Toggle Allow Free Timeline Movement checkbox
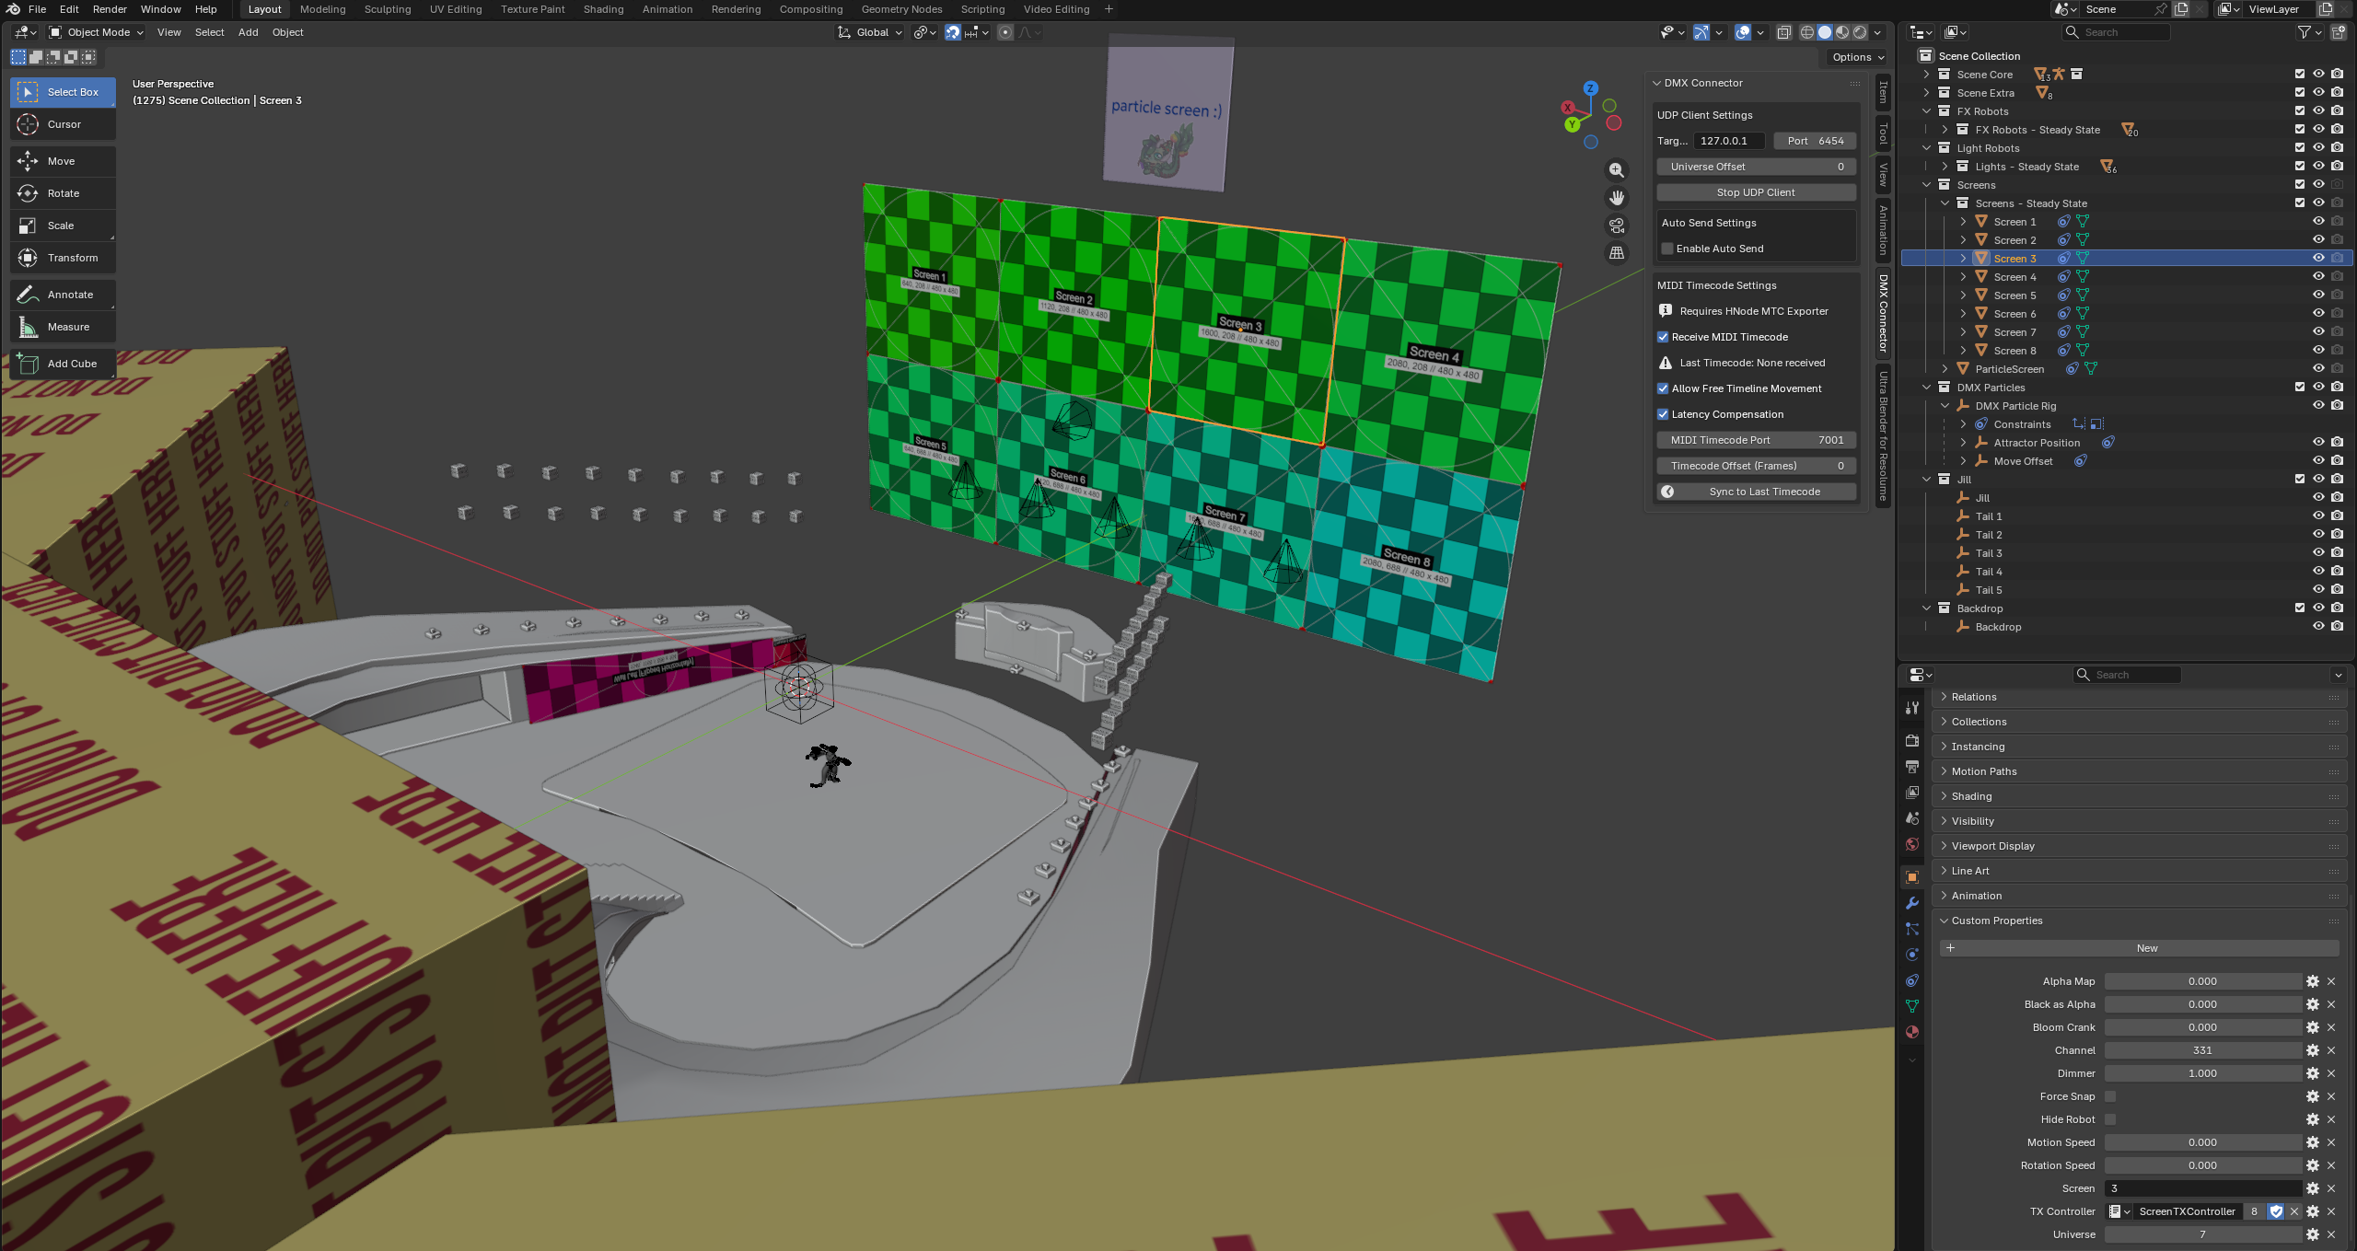 point(1663,388)
